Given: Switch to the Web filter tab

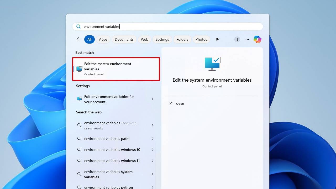Looking at the screenshot, I should pos(145,39).
